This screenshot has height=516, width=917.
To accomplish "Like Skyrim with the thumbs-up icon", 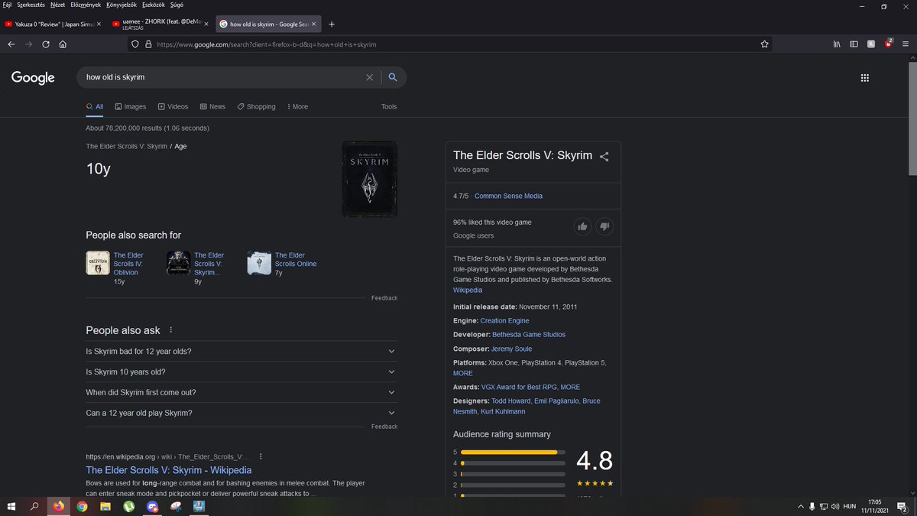I will tap(582, 226).
